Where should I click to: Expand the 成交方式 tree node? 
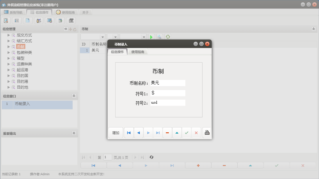pos(9,35)
